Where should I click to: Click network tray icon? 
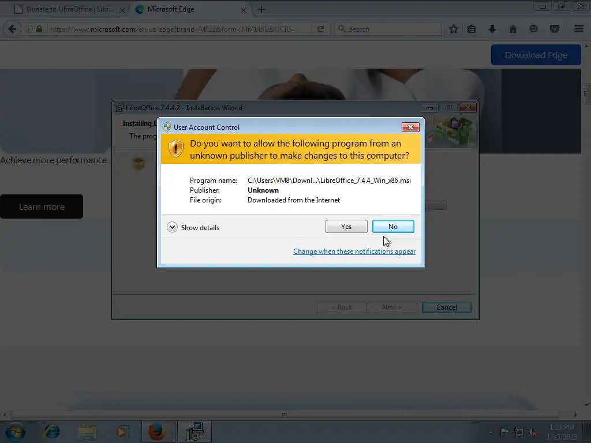click(519, 433)
